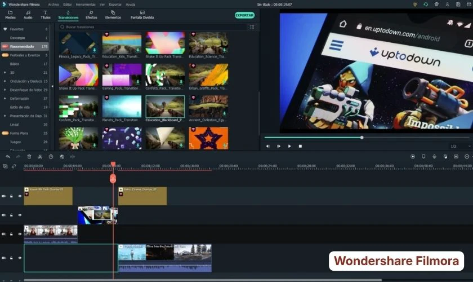Click the red playhead on the ruler
Screen dimensions: 473x282
(x=113, y=164)
